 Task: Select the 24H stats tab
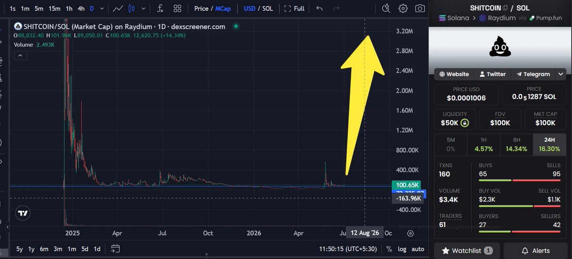(x=550, y=145)
